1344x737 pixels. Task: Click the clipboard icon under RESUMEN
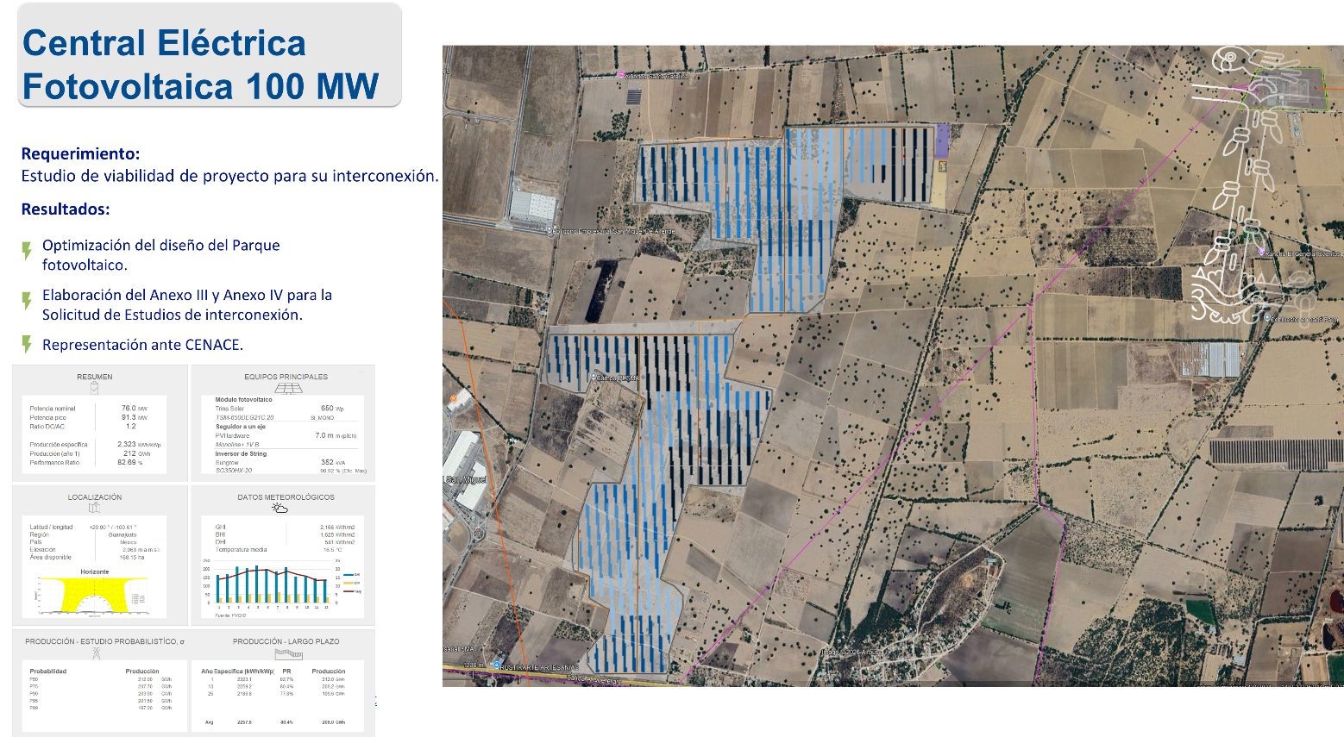pyautogui.click(x=95, y=388)
